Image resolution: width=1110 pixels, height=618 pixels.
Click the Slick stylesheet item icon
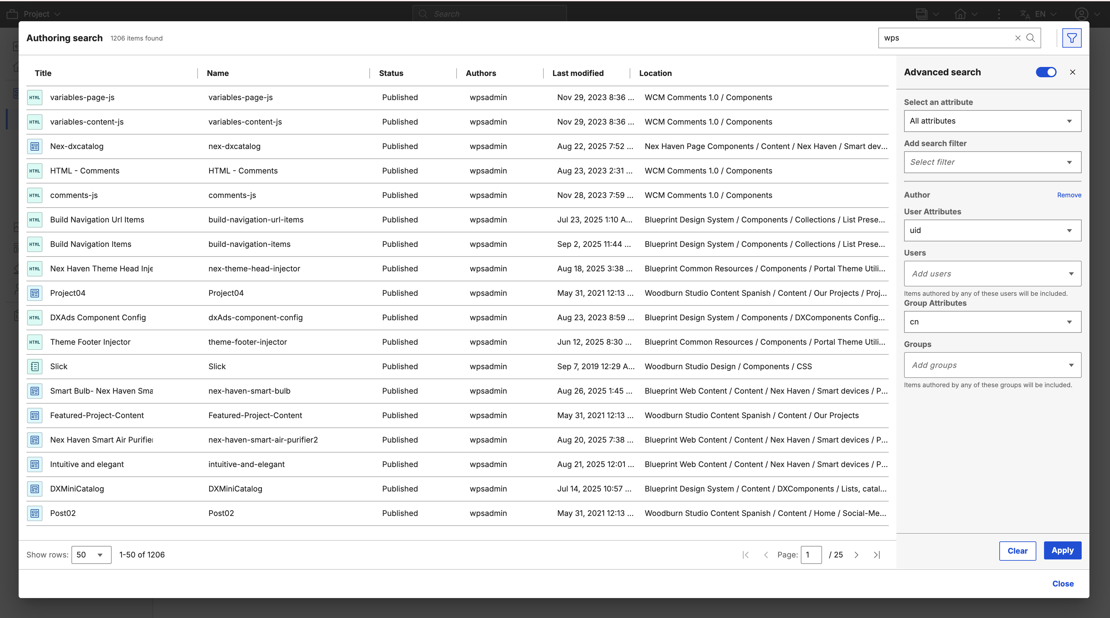pos(35,366)
